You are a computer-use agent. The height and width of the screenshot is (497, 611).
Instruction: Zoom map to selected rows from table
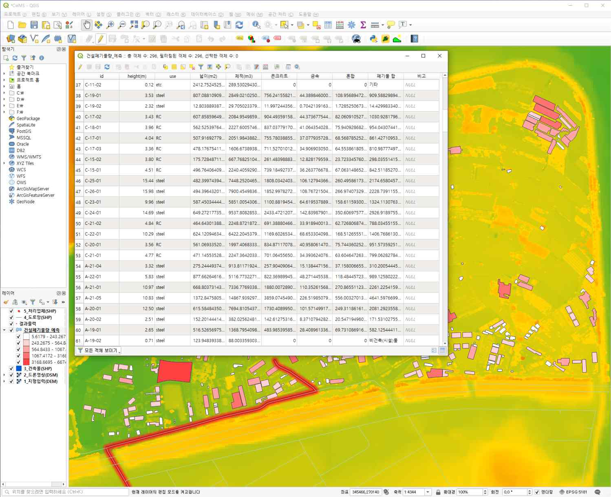tap(227, 67)
